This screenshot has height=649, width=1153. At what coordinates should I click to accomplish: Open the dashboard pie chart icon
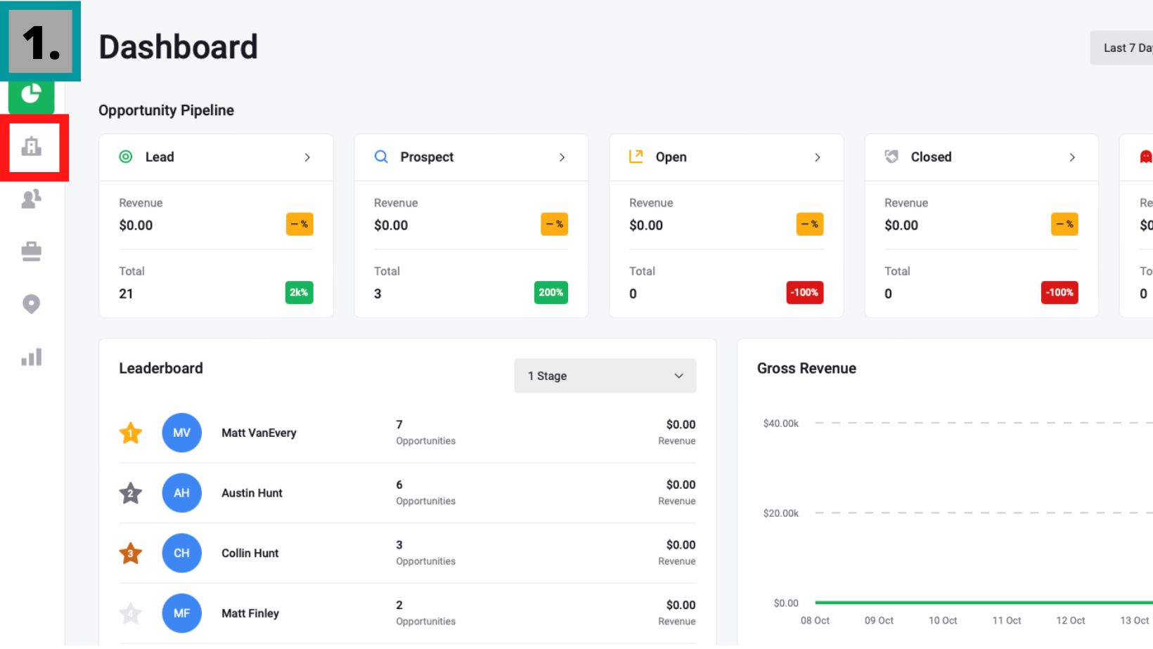pyautogui.click(x=31, y=94)
